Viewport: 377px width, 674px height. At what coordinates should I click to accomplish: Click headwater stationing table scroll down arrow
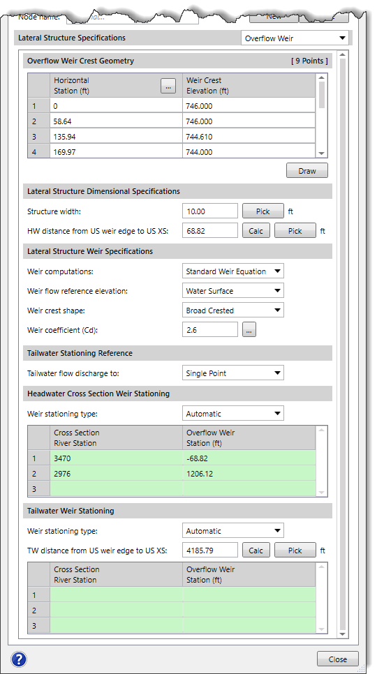coord(322,492)
